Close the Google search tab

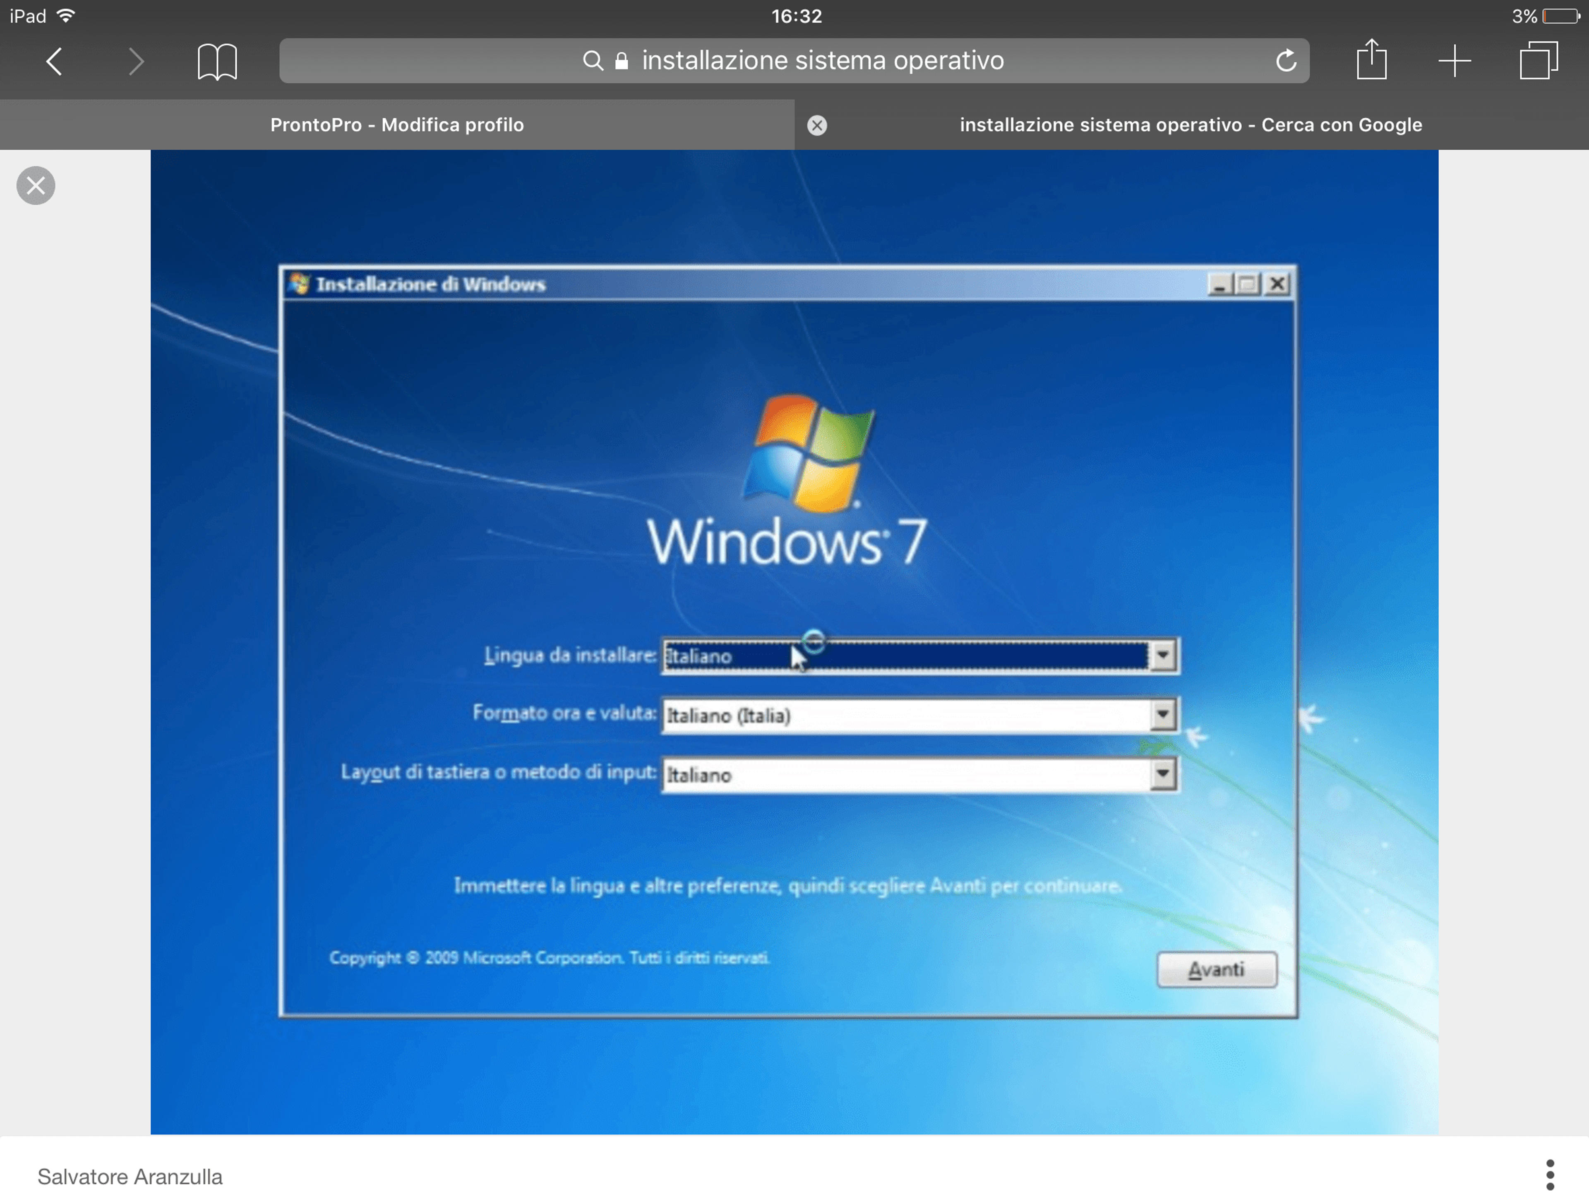tap(817, 126)
